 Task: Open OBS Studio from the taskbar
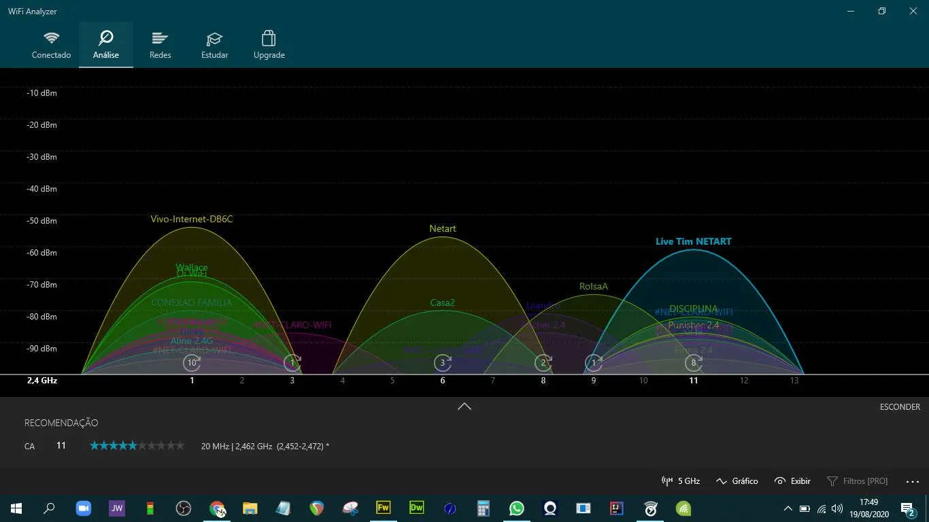[x=183, y=508]
